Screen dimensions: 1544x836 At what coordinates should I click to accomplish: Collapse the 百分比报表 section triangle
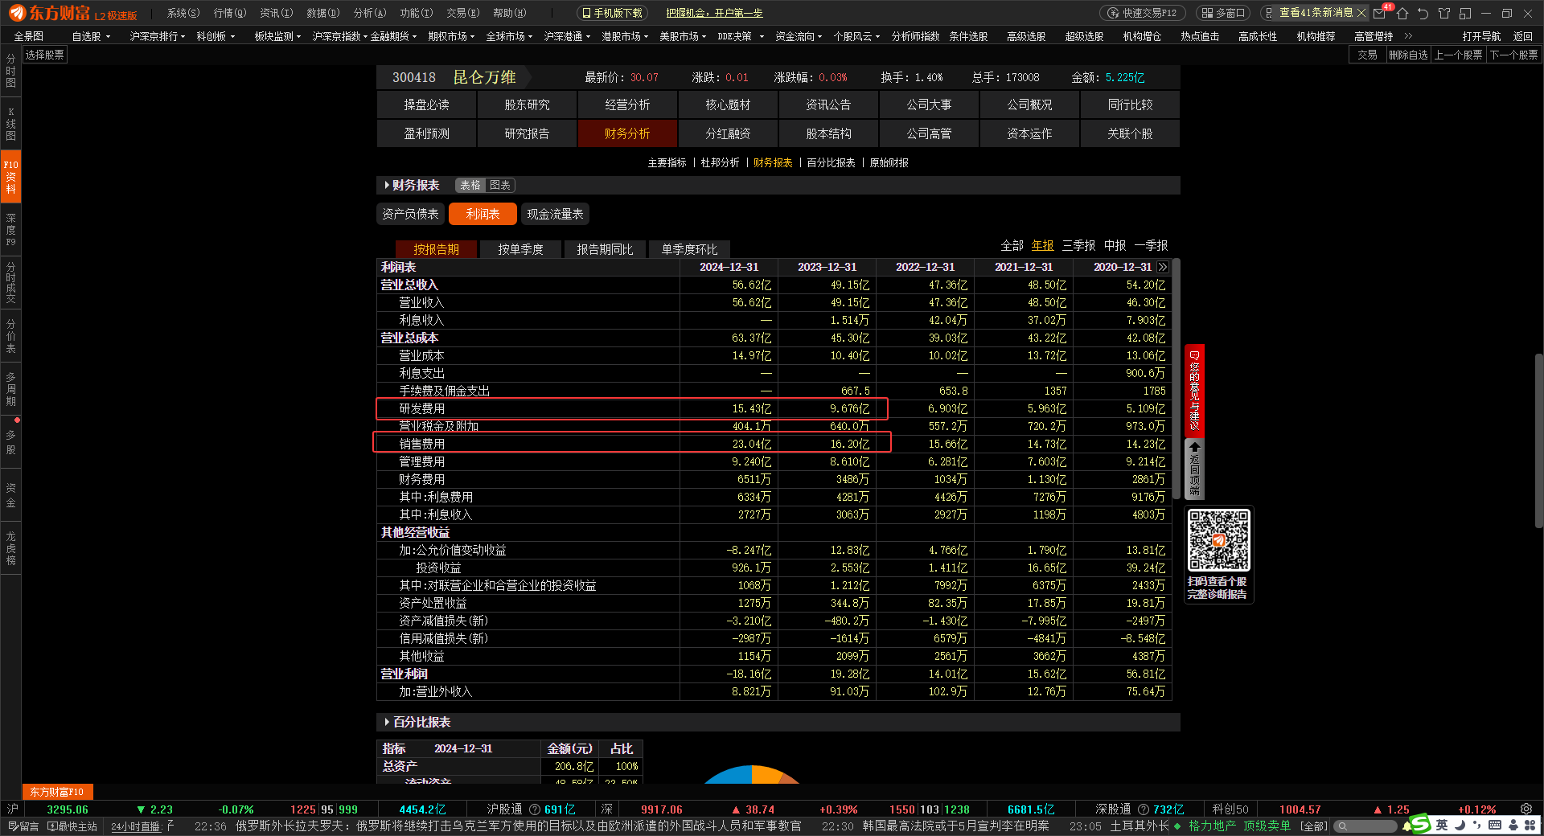pos(387,723)
